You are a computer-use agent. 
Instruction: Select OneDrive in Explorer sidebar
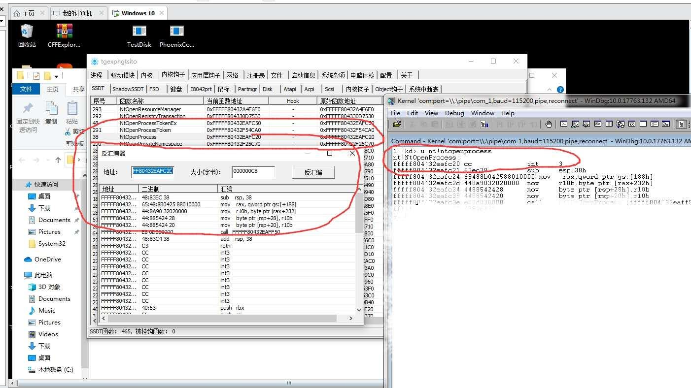click(x=48, y=259)
